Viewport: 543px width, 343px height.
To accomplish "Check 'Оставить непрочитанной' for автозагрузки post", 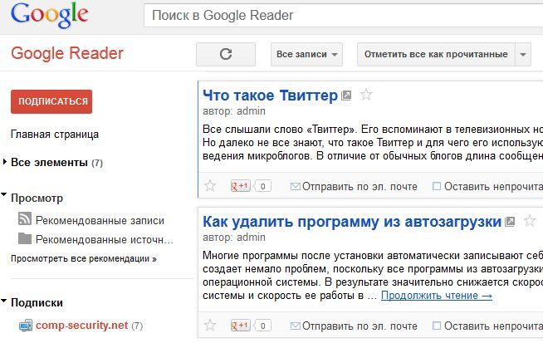I will (437, 326).
